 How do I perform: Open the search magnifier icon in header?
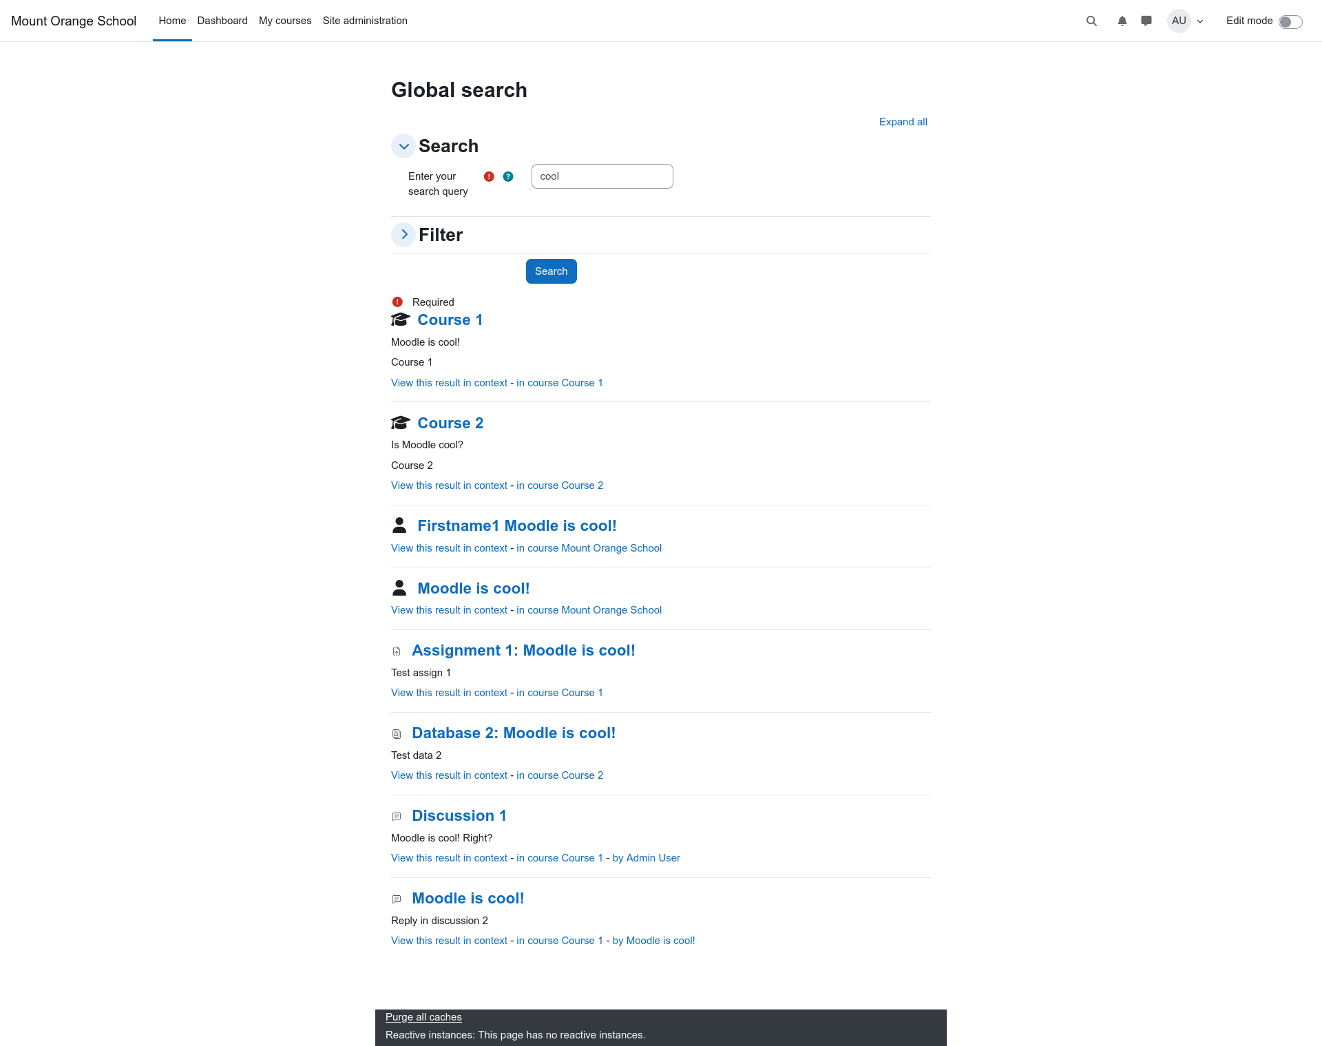pyautogui.click(x=1091, y=21)
